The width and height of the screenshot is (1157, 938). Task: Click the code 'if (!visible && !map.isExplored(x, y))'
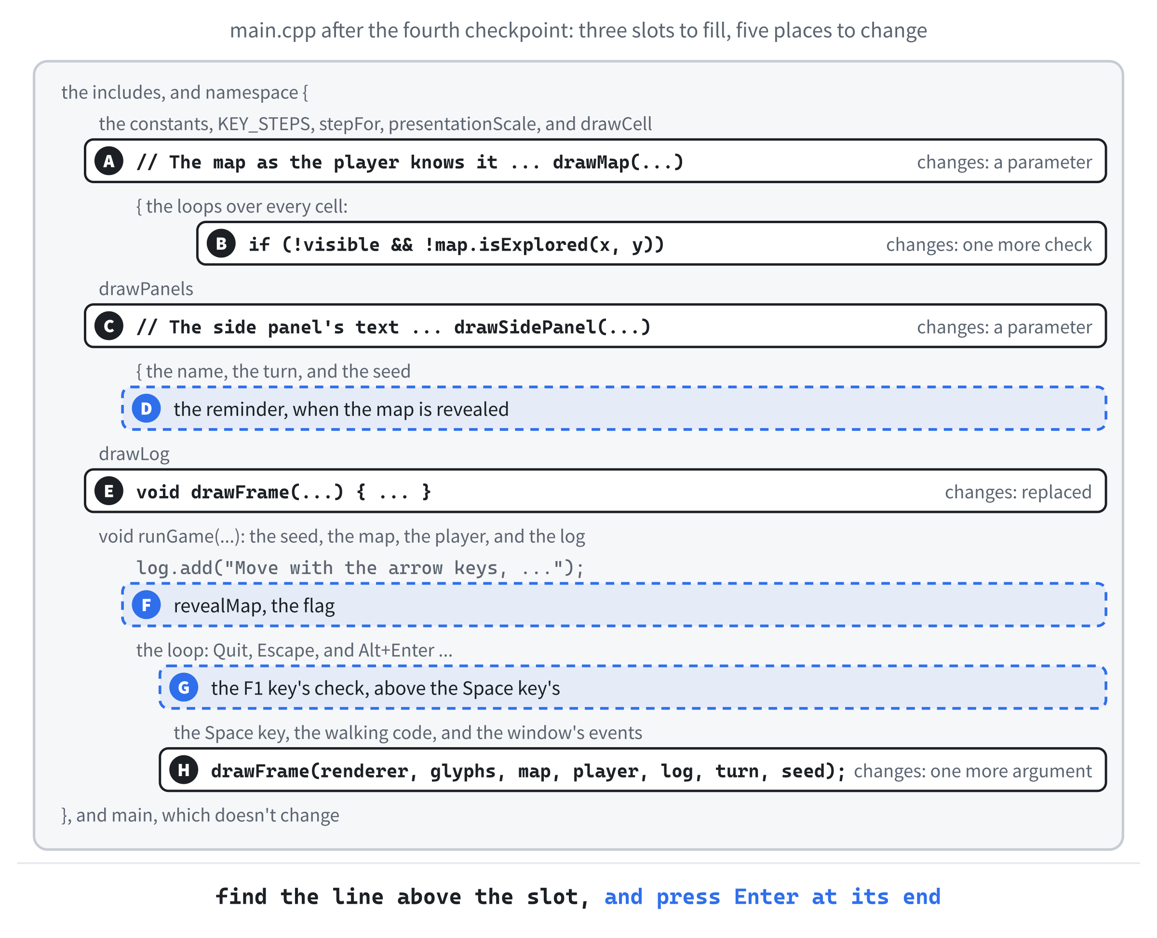(x=456, y=245)
